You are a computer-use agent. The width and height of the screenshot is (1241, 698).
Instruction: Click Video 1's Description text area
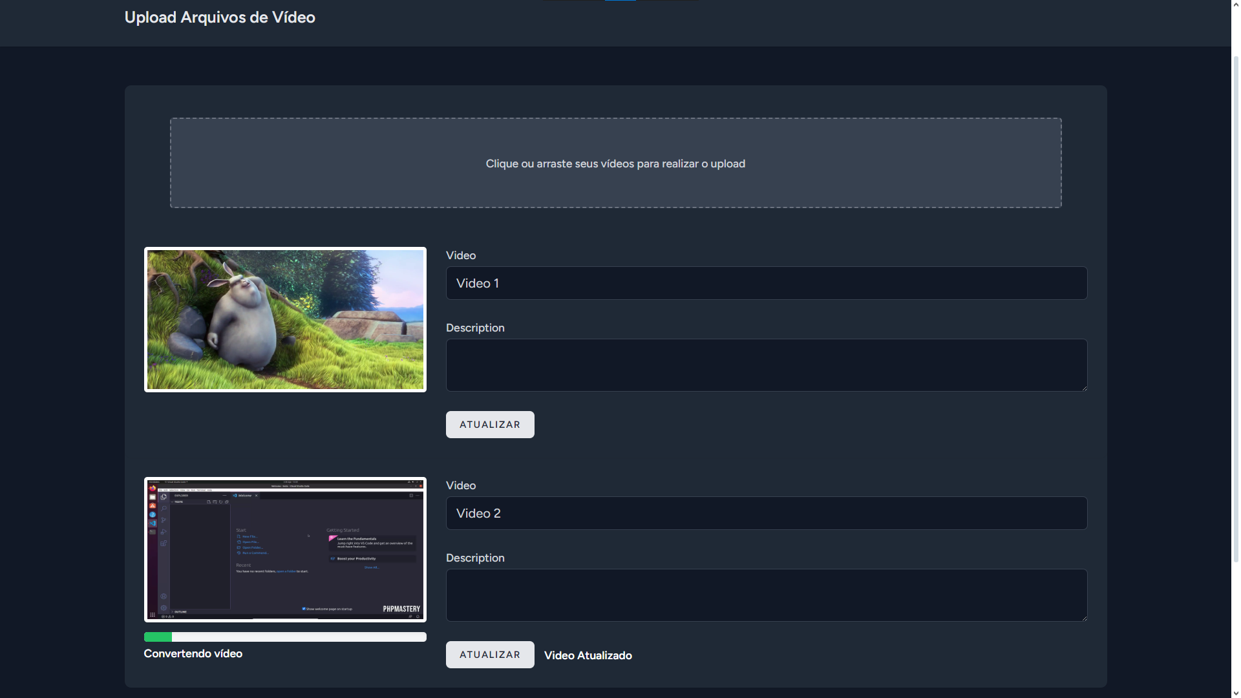(766, 365)
